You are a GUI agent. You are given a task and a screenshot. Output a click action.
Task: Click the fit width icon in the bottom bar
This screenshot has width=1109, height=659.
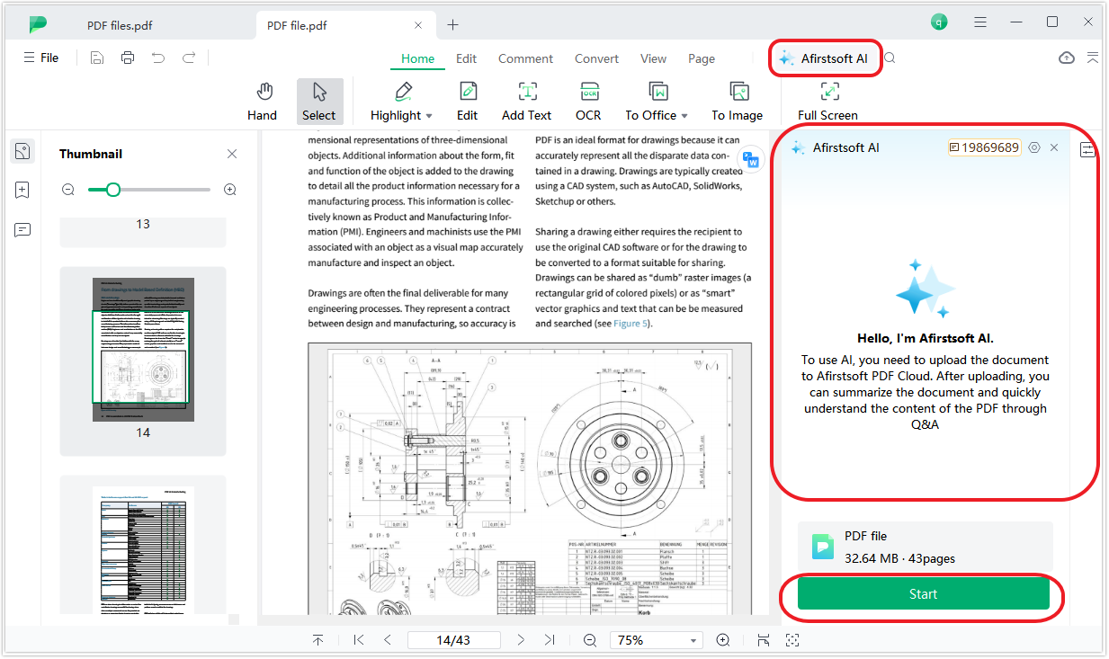(764, 640)
